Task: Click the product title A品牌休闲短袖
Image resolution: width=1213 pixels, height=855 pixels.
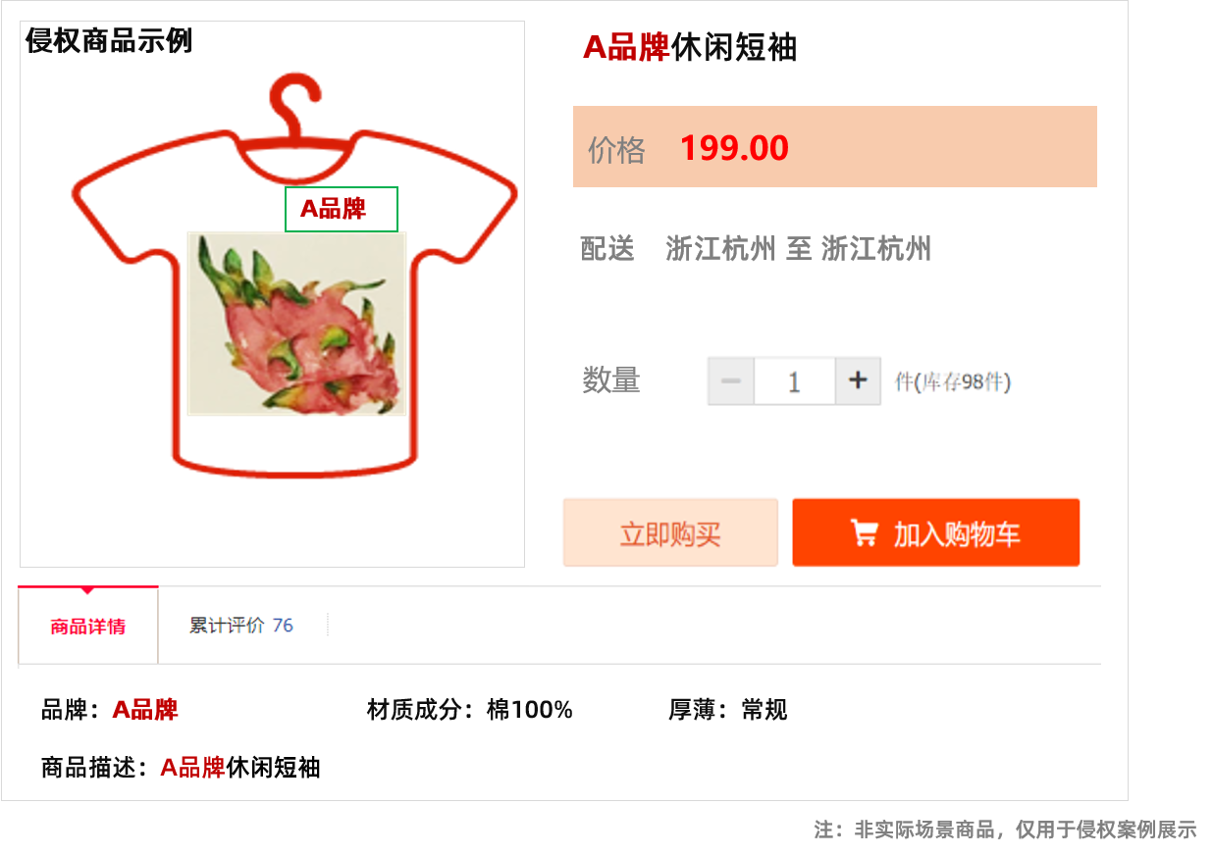Action: click(690, 46)
